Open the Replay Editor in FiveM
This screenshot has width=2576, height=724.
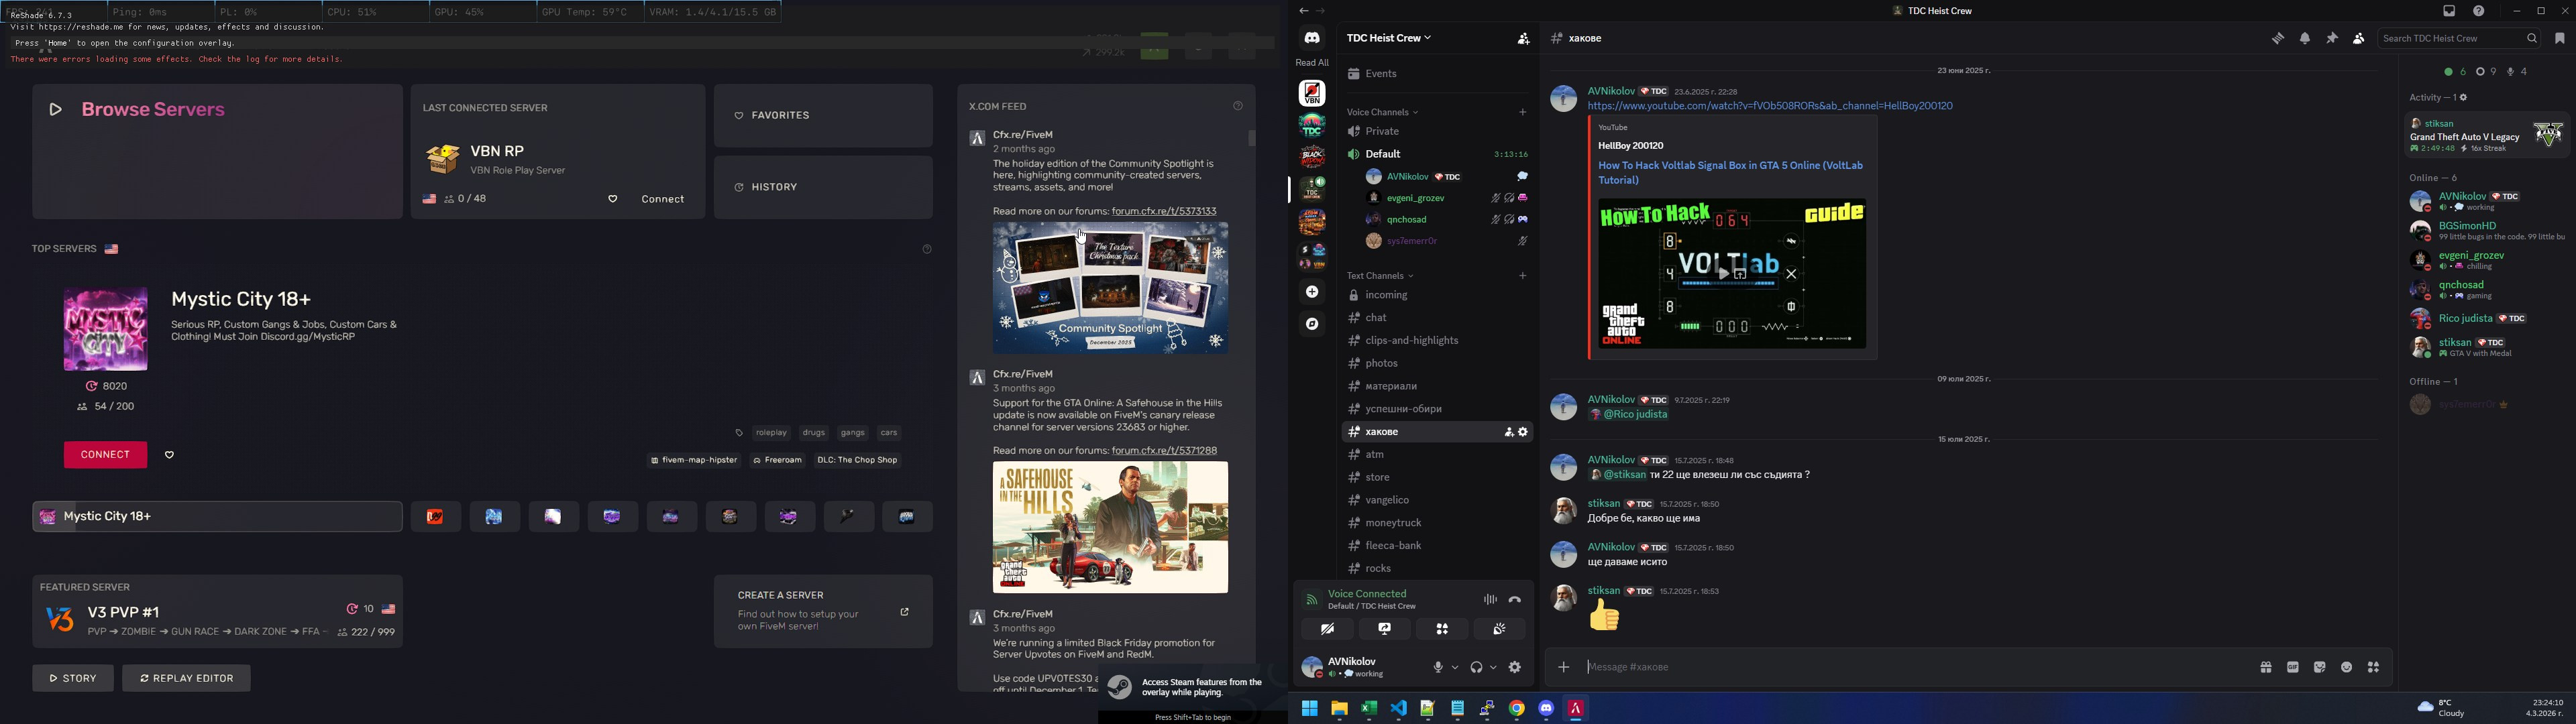[187, 678]
